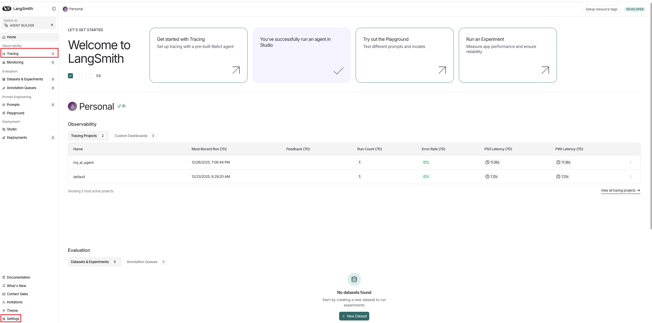Open arrow icon on Tracing card

(236, 70)
